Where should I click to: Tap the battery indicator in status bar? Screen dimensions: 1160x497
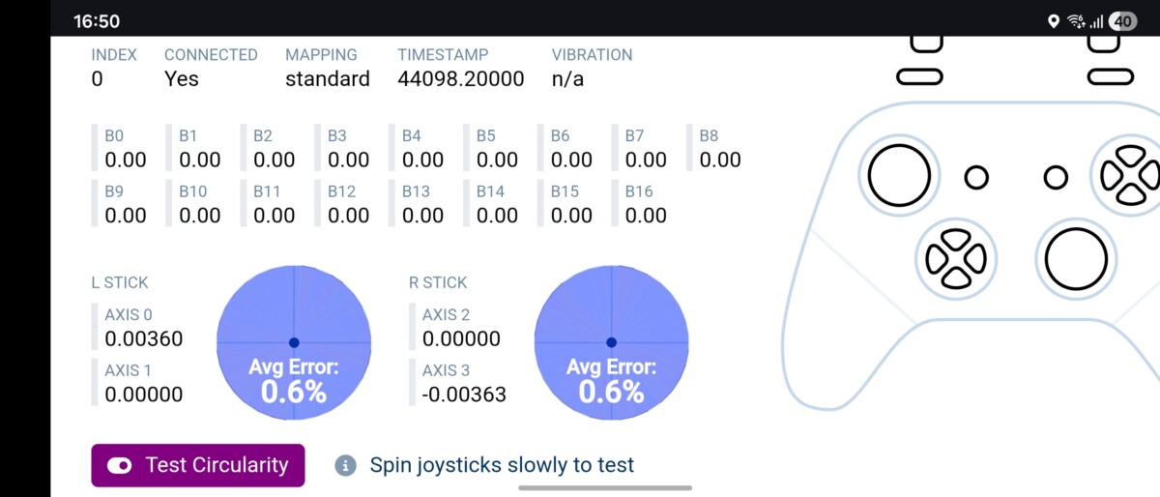tap(1122, 21)
